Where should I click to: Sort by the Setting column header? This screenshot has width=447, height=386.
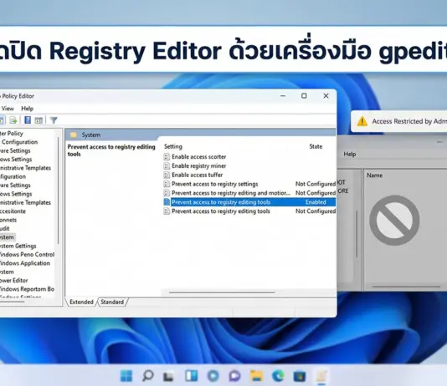[x=173, y=146]
